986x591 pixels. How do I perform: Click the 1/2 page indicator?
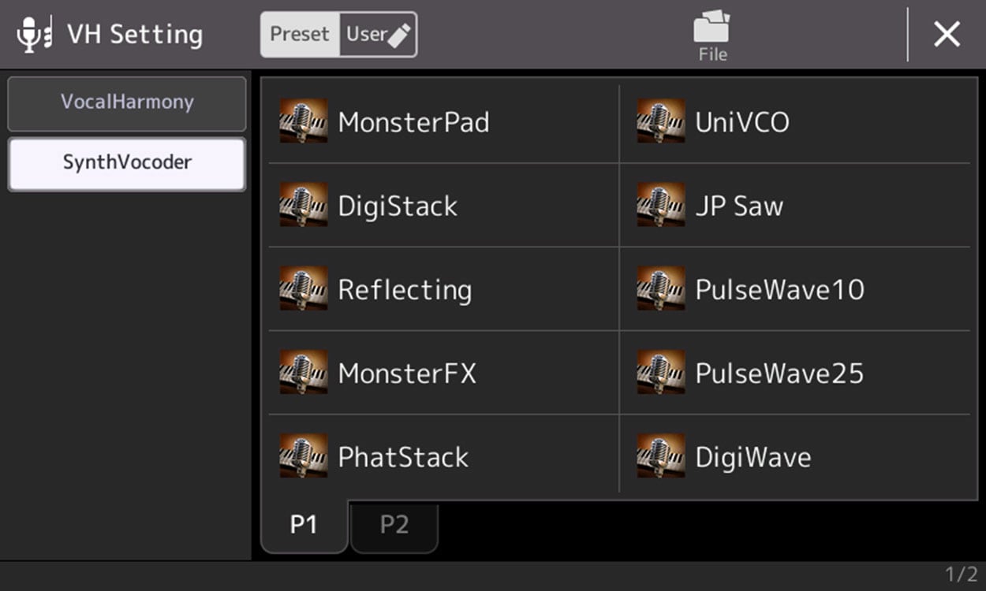(961, 574)
